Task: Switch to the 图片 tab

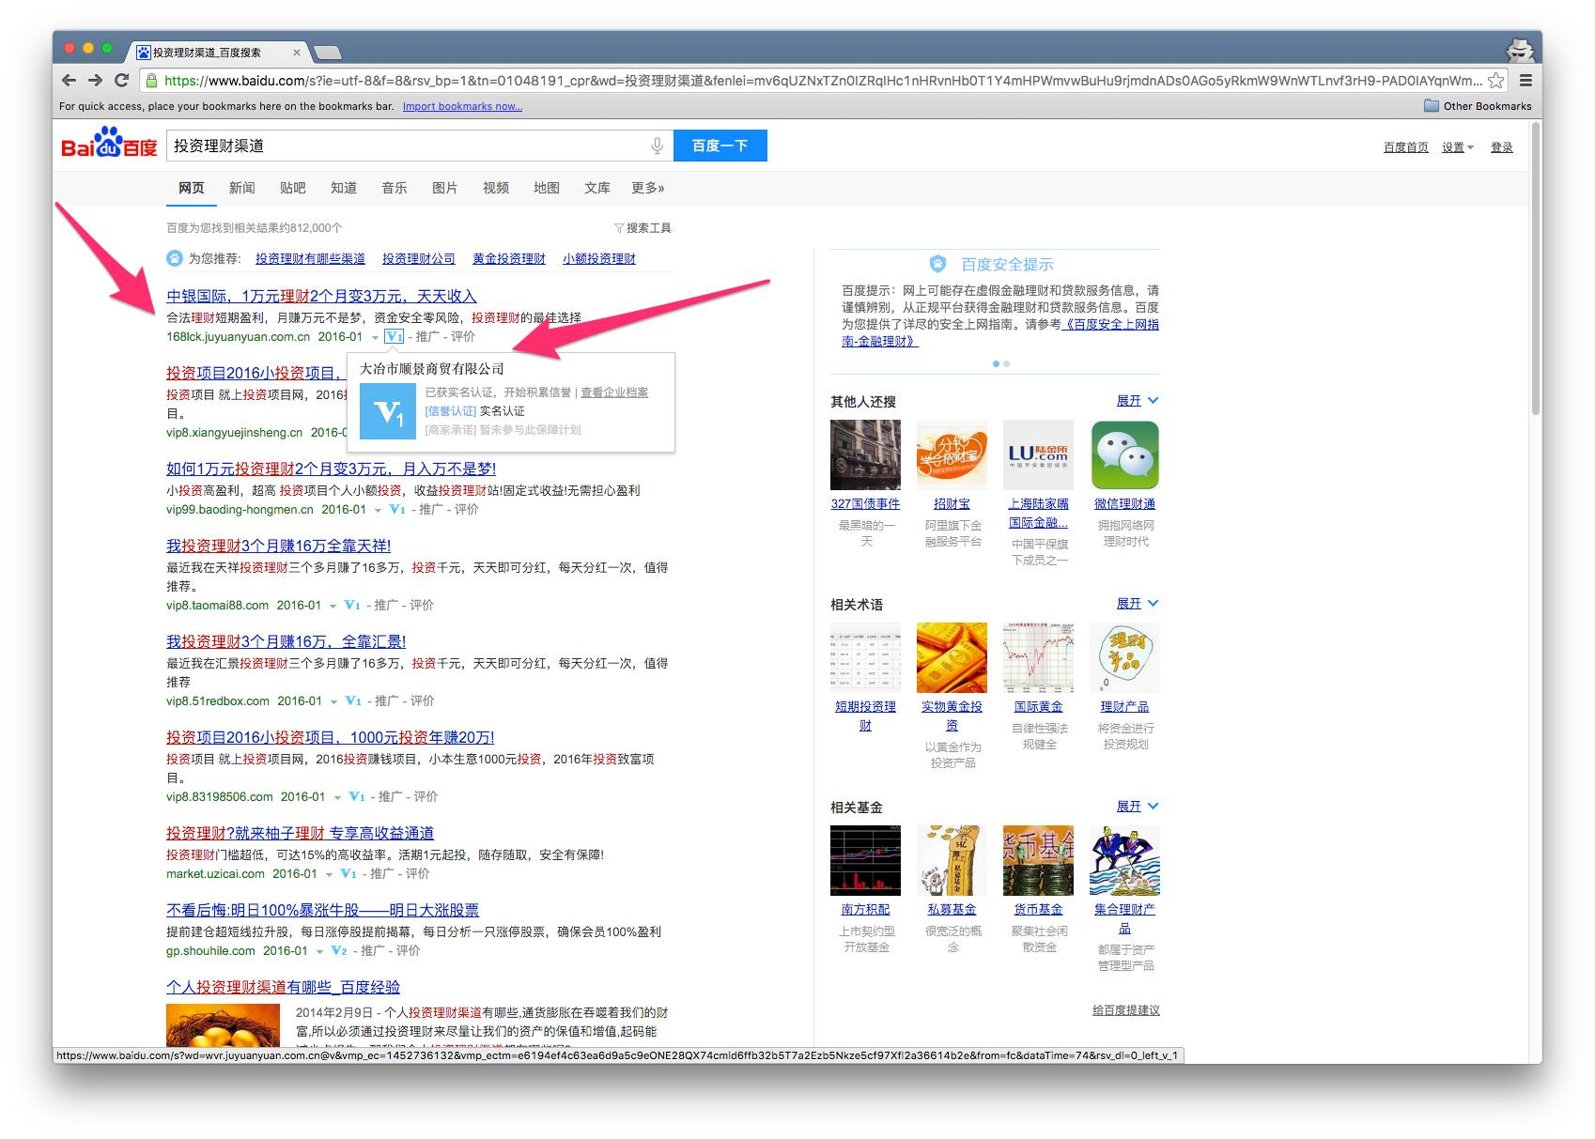Action: tap(445, 188)
